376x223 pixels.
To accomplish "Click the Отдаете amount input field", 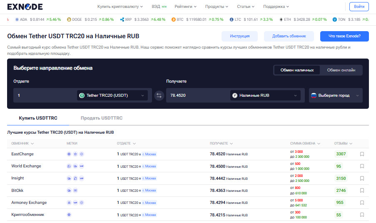I will pyautogui.click(x=44, y=96).
